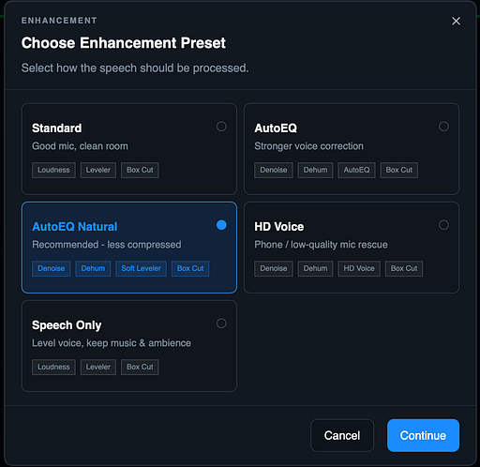
Task: Cancel the preset selection
Action: click(342, 435)
